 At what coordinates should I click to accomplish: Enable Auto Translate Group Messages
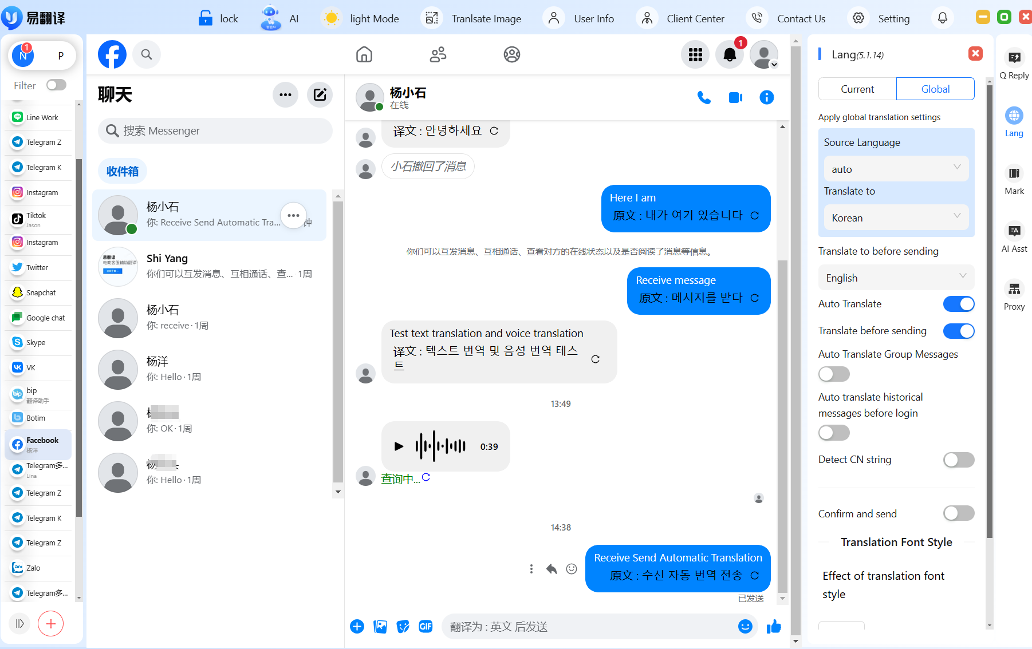click(x=834, y=374)
